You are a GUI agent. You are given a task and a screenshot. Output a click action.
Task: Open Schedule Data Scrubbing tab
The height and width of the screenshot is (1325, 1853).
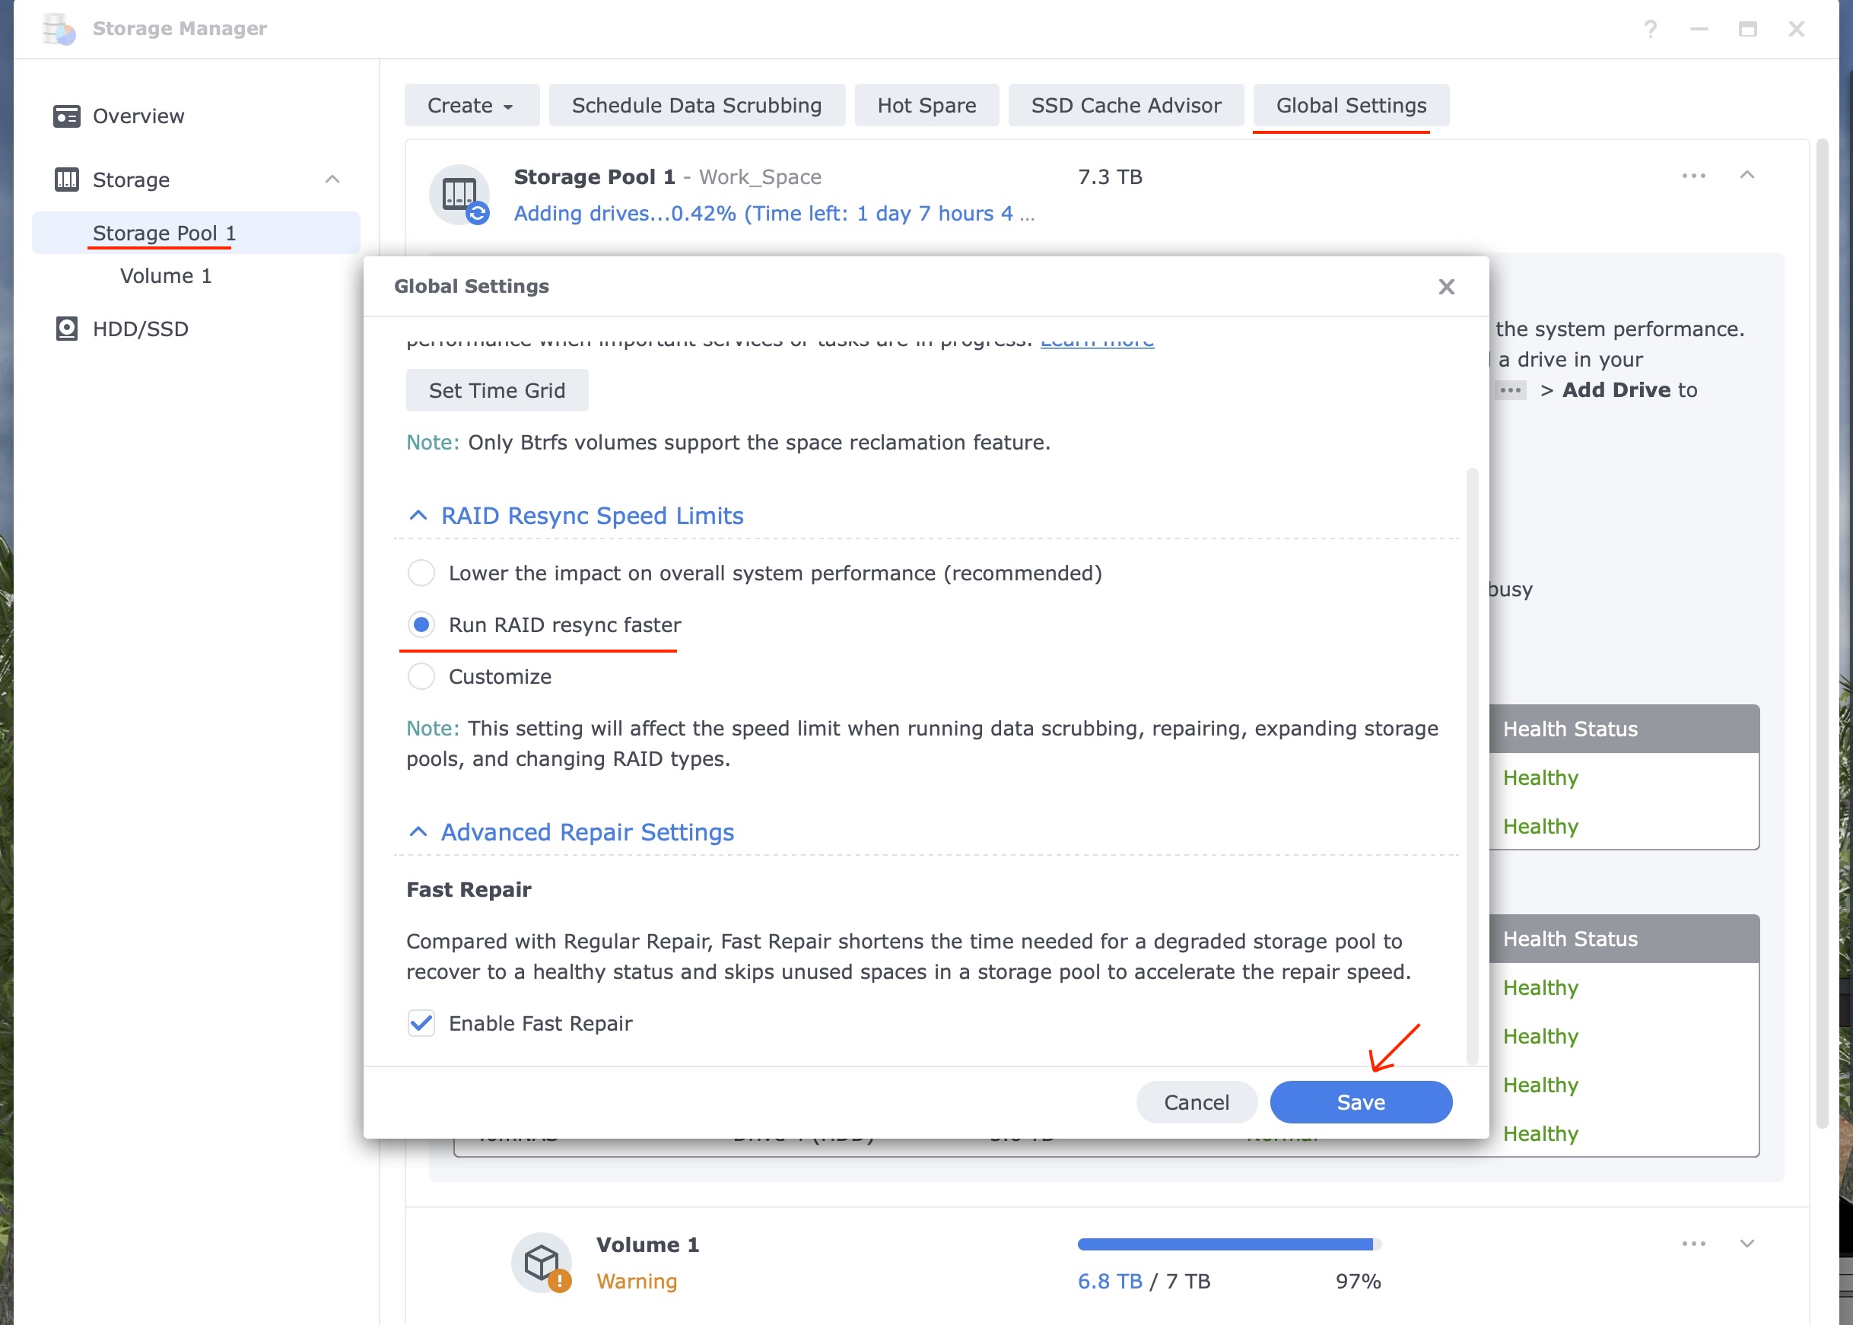(696, 105)
